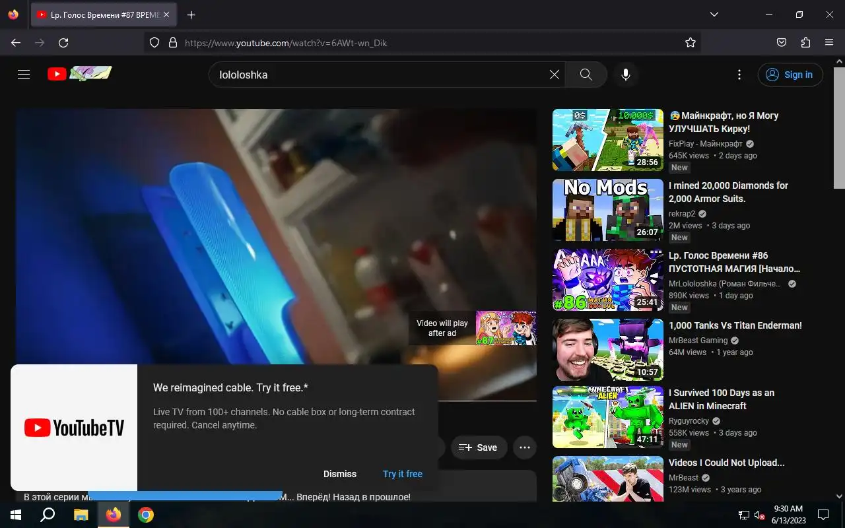
Task: Visit the Ryguyrocky channel name
Action: (x=689, y=421)
